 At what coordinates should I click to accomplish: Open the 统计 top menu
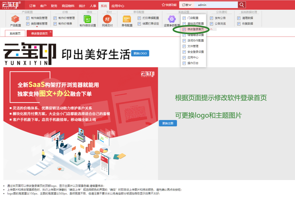pos(82,6)
